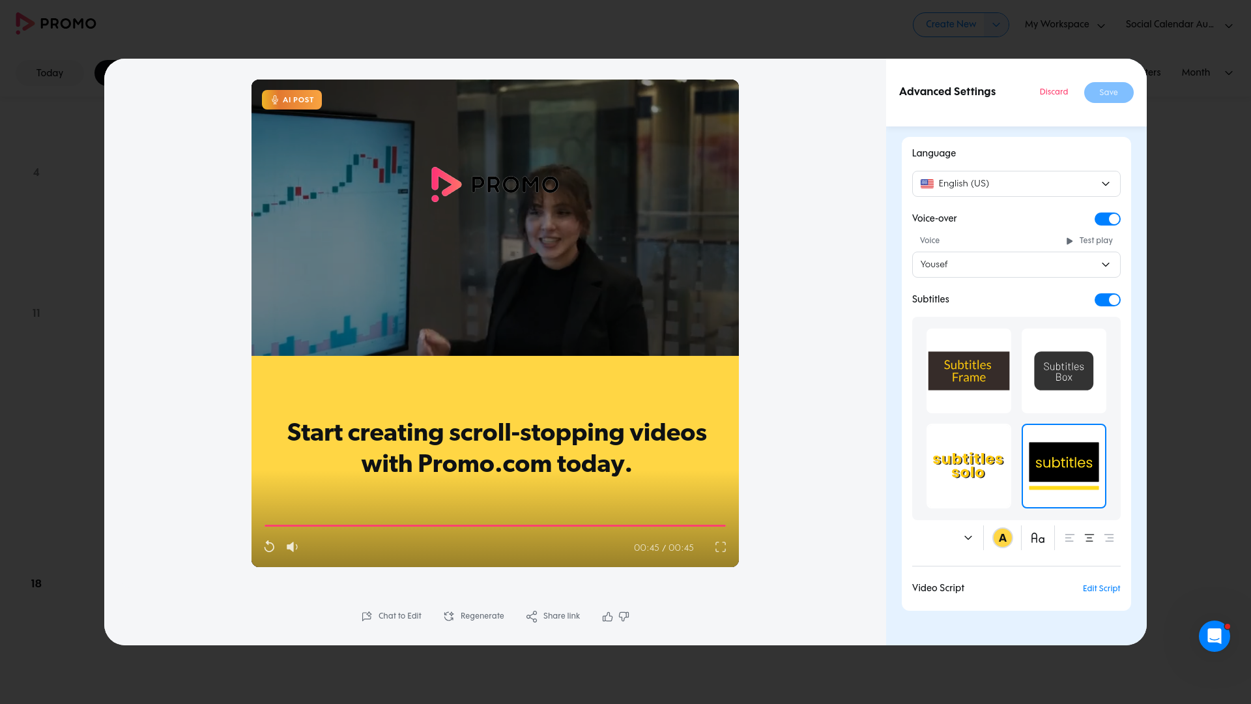Click the AI POST badge
Screen dimensions: 1251x704
(292, 100)
